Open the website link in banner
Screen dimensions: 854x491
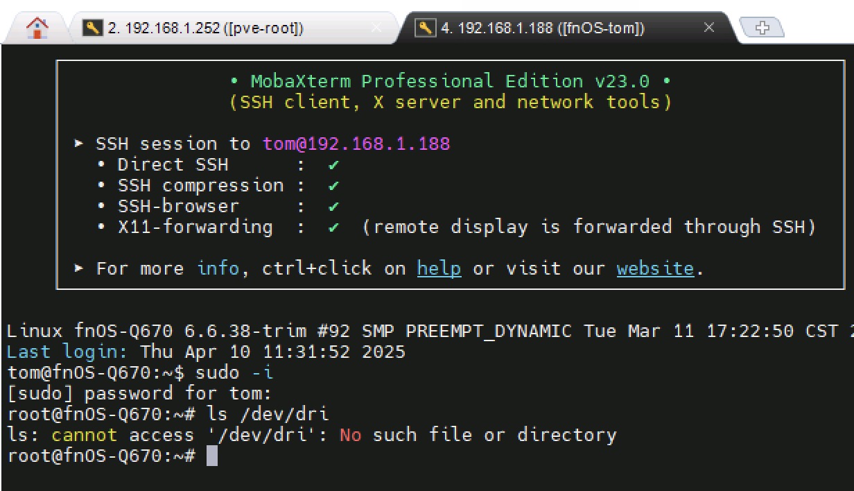(x=655, y=268)
